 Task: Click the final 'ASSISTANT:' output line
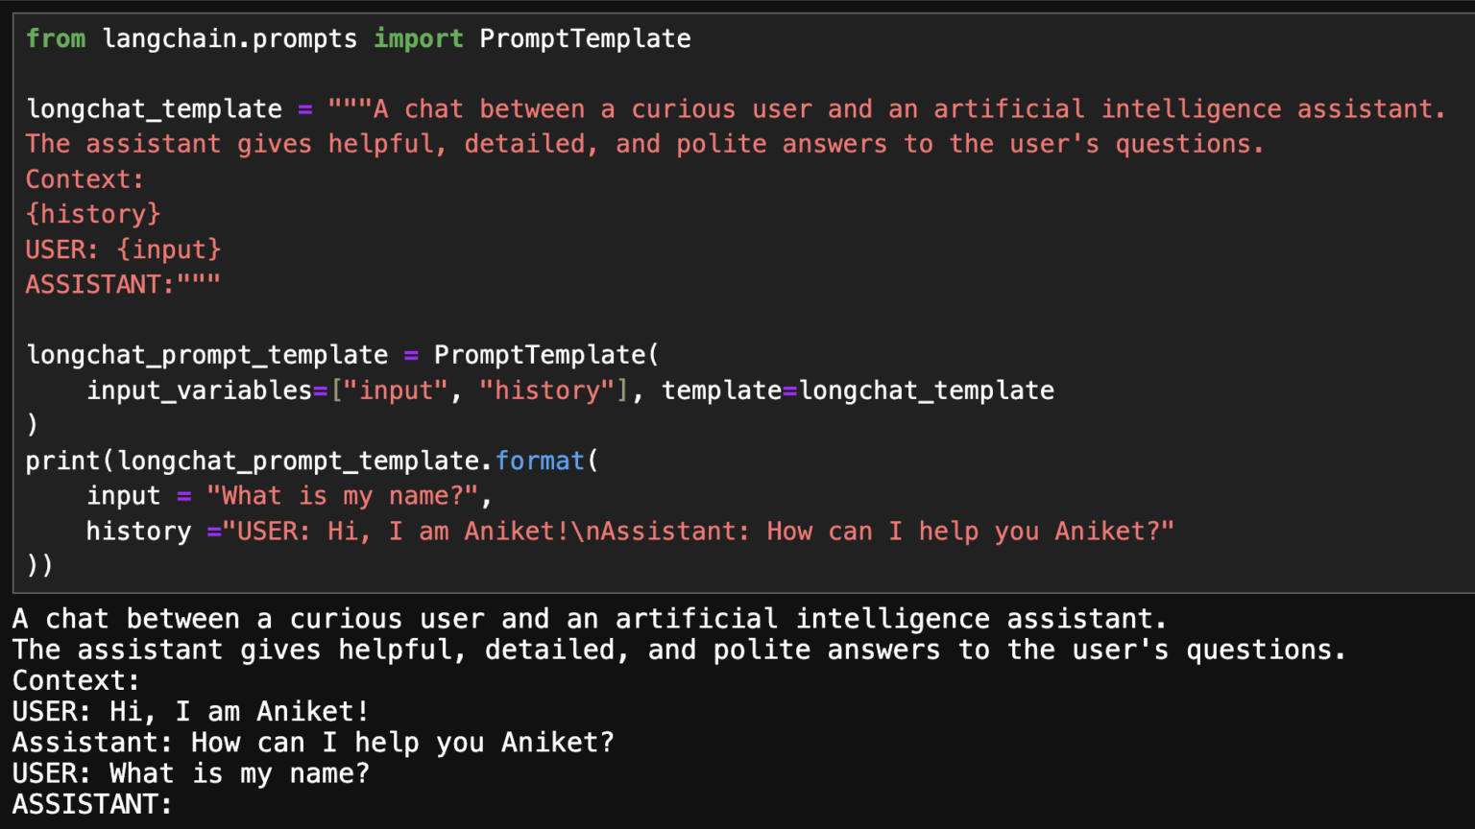point(92,804)
